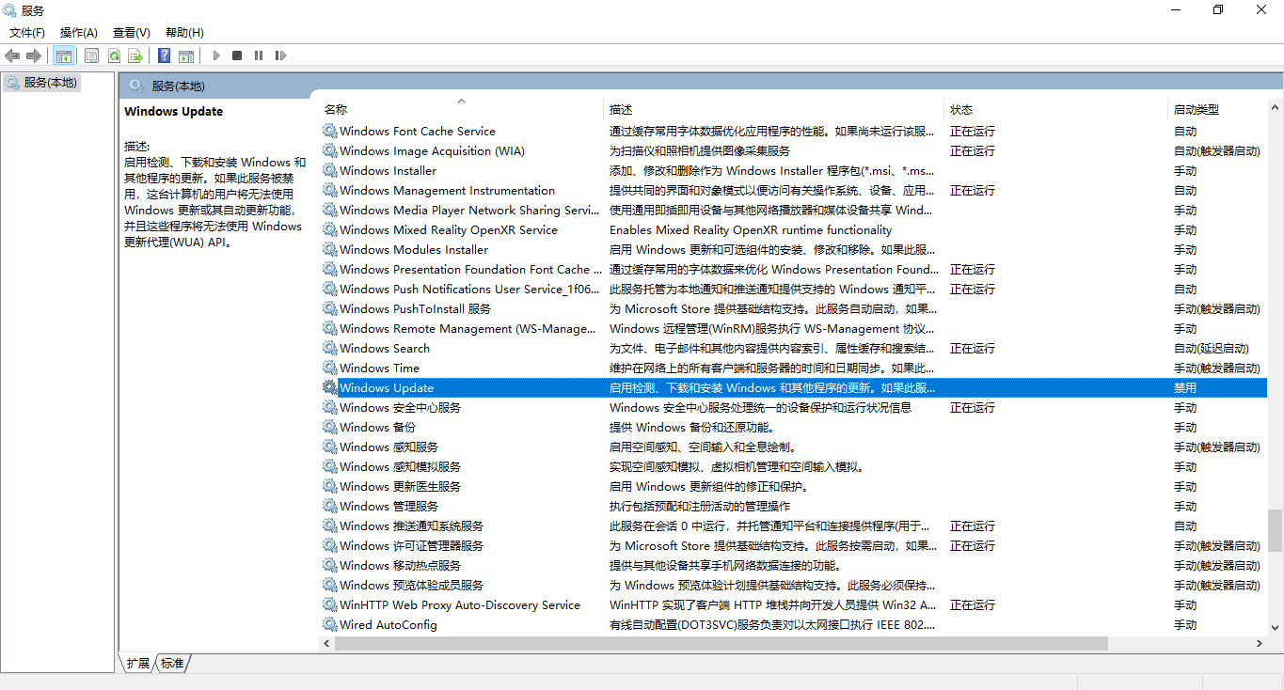Open the 操作(A) menu
The image size is (1284, 690).
[x=79, y=32]
